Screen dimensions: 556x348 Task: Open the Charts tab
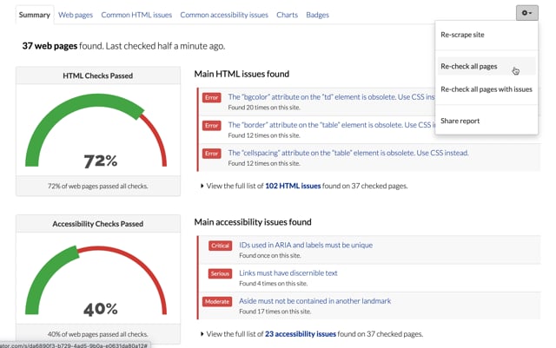[x=287, y=15]
